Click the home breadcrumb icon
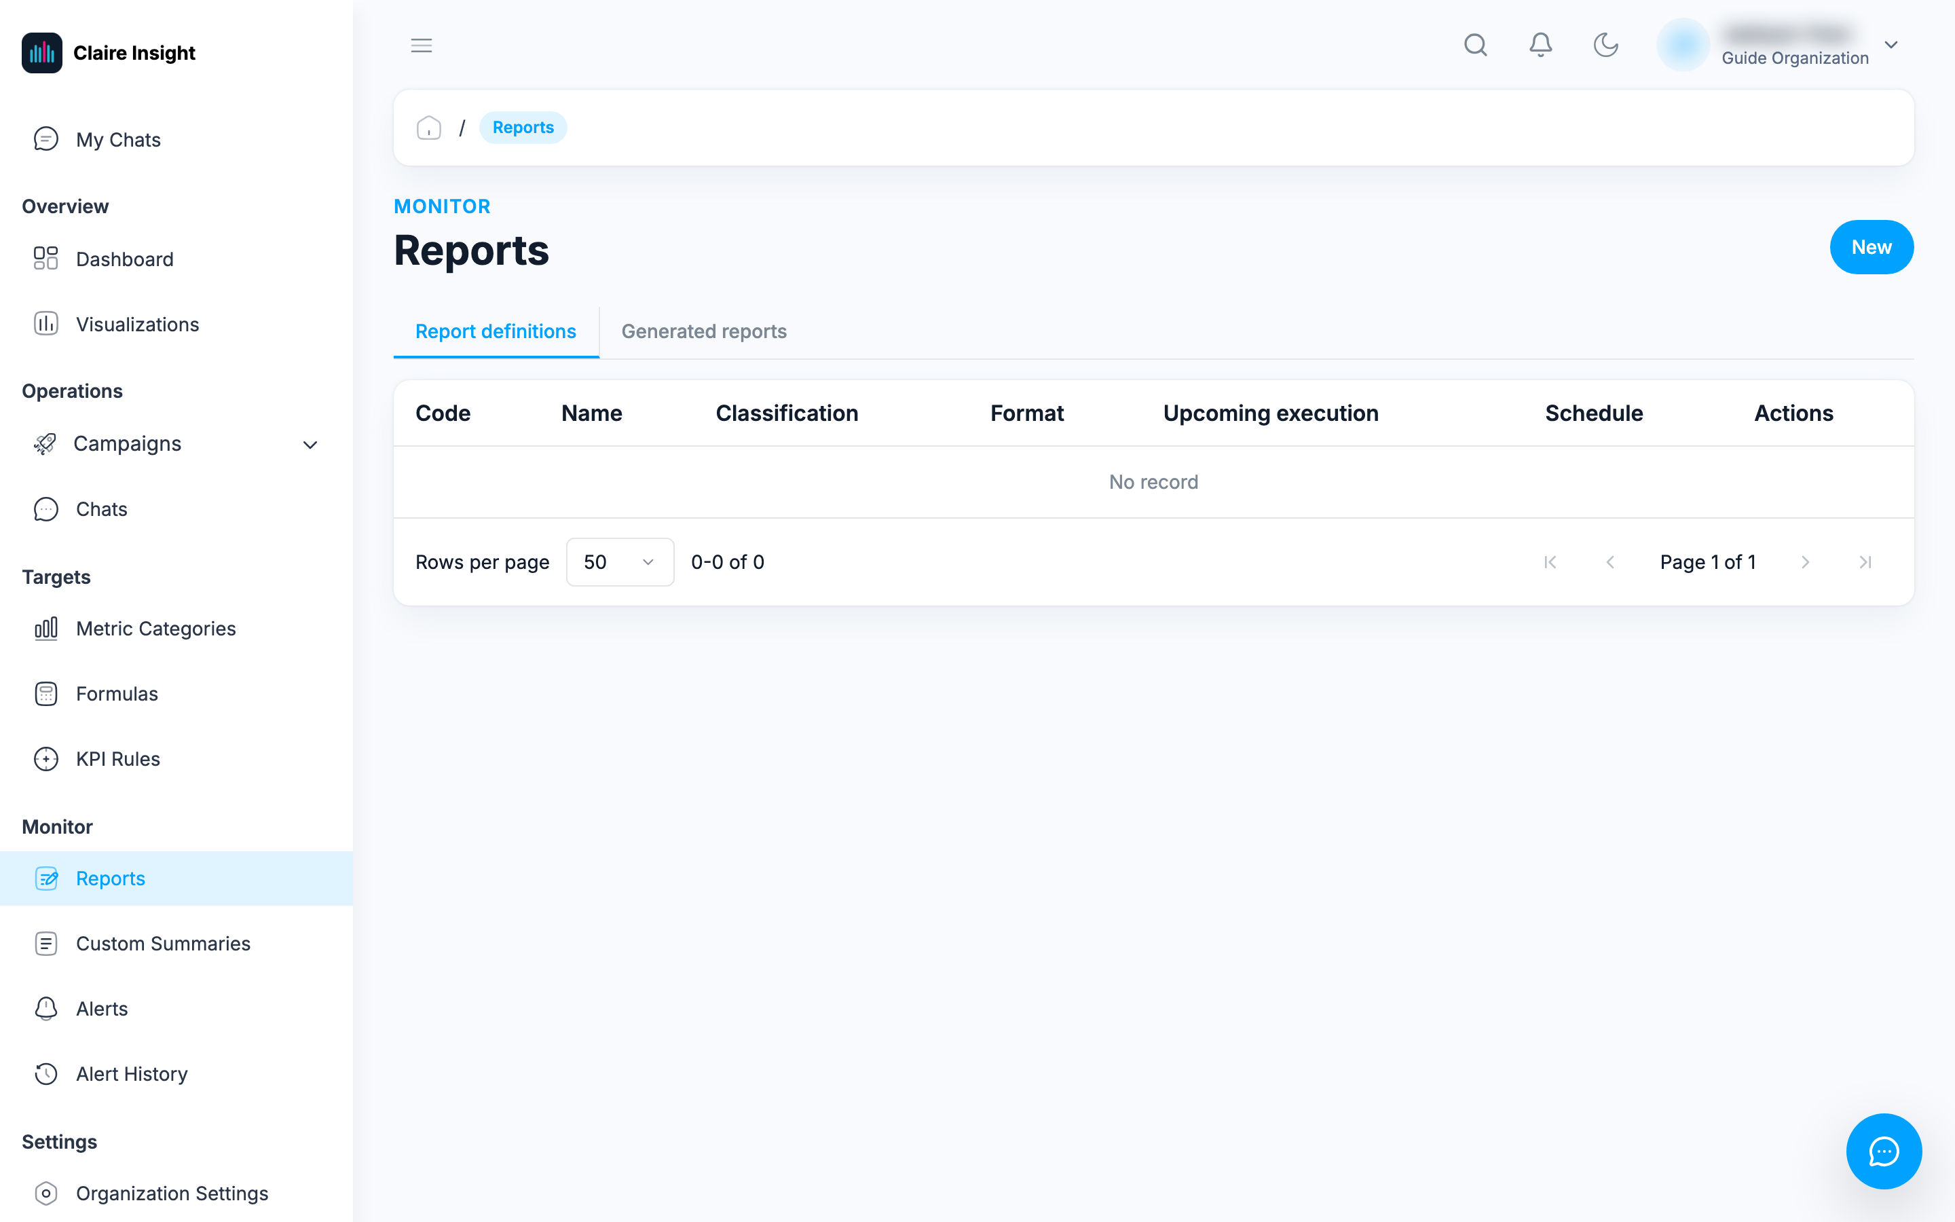1955x1222 pixels. tap(428, 128)
